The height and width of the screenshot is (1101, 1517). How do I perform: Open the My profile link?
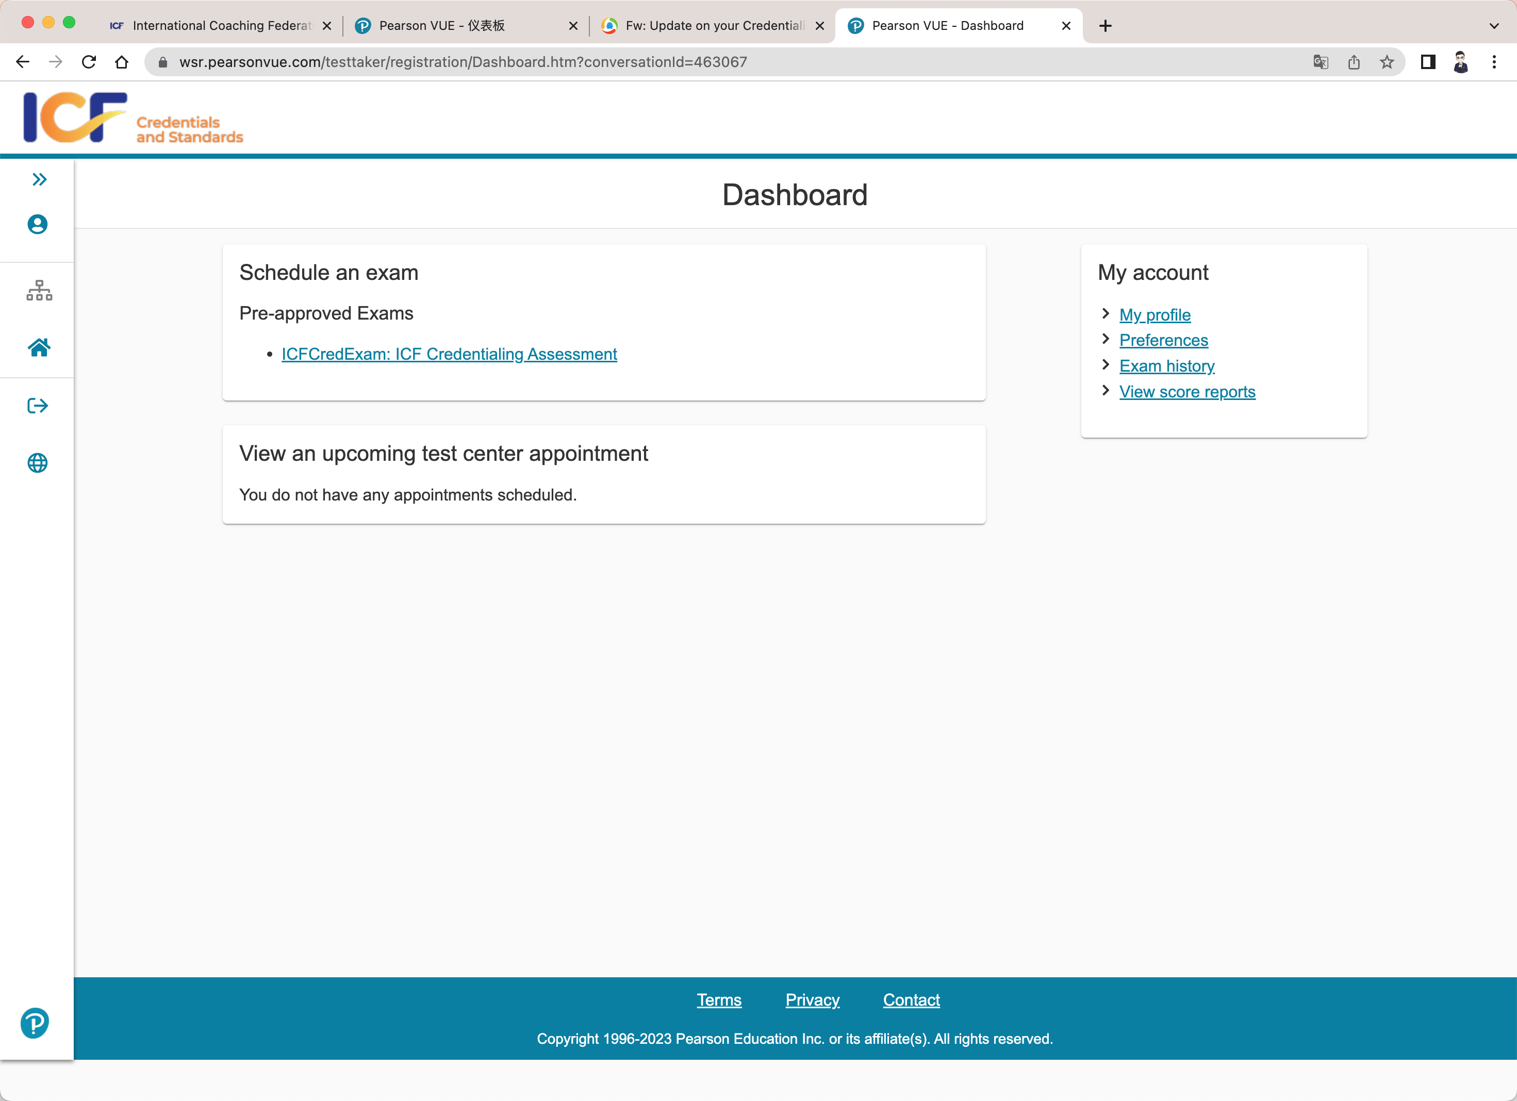click(1155, 315)
